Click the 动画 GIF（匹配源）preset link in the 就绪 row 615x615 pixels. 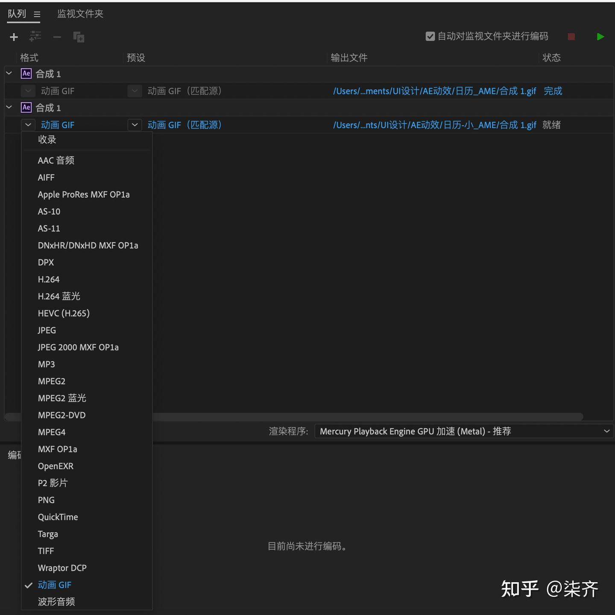coord(184,125)
